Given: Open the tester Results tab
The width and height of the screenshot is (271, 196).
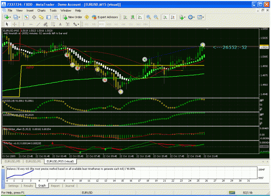Looking at the screenshot, I should click(x=28, y=186).
